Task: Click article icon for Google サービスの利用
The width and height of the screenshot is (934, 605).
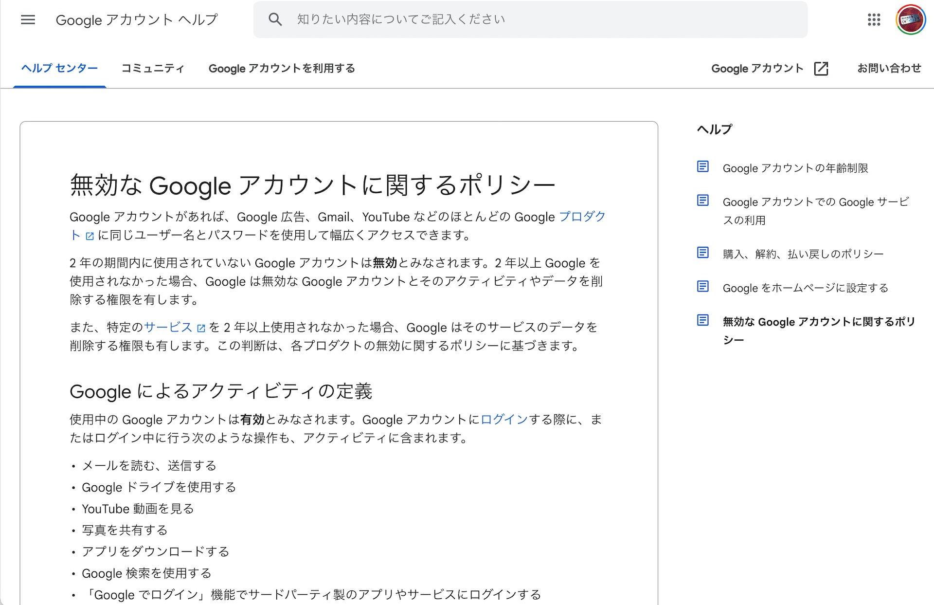Action: pyautogui.click(x=702, y=201)
